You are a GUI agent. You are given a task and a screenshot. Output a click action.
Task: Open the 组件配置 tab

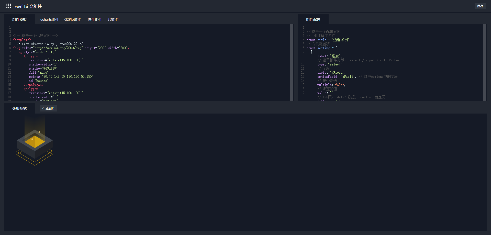click(x=313, y=19)
